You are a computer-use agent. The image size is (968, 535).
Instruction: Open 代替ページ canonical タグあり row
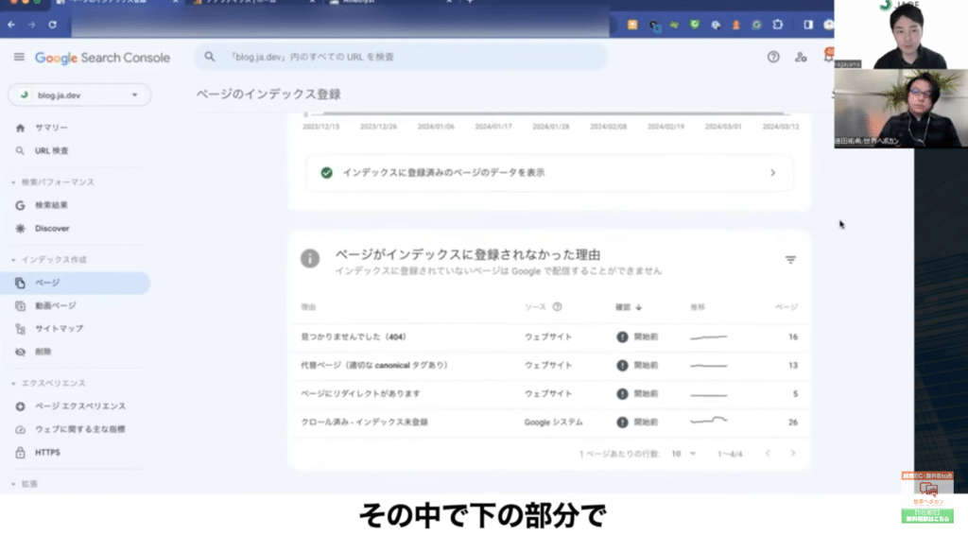(x=549, y=365)
